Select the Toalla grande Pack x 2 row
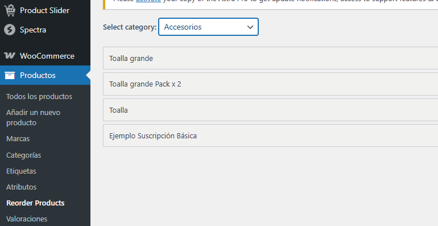Screen dimensions: 438x226 coord(270,84)
